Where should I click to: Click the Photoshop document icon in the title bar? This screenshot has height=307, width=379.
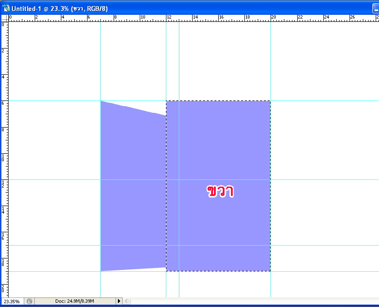[6, 9]
